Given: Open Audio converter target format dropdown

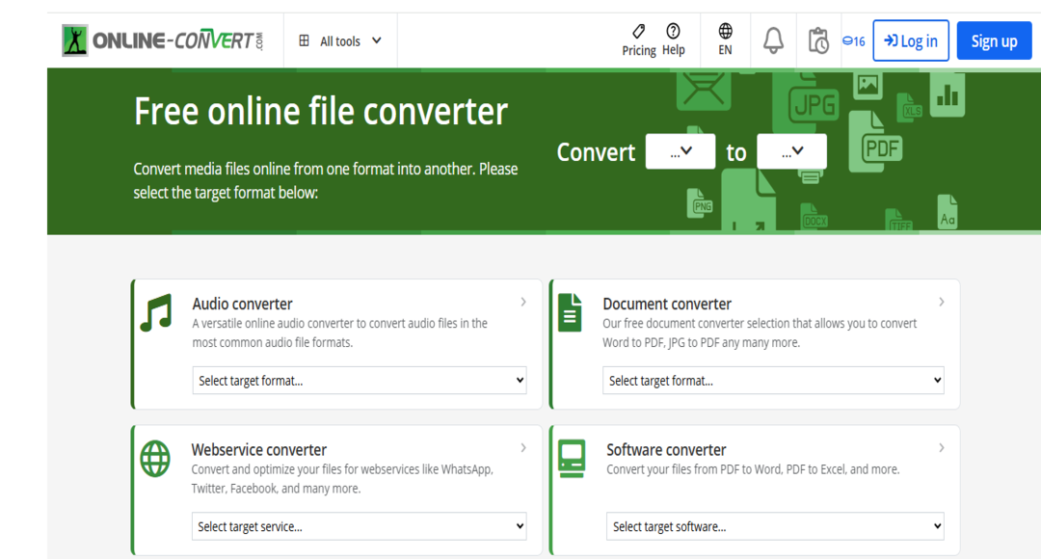Looking at the screenshot, I should [360, 381].
